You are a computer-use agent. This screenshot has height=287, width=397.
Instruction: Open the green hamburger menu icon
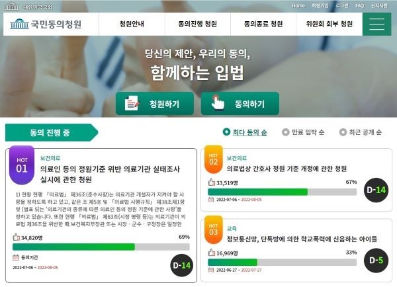pos(376,24)
